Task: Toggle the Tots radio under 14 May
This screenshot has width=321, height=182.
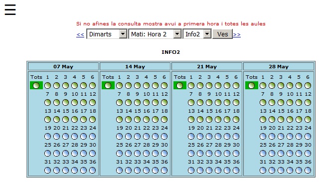Action: point(108,86)
